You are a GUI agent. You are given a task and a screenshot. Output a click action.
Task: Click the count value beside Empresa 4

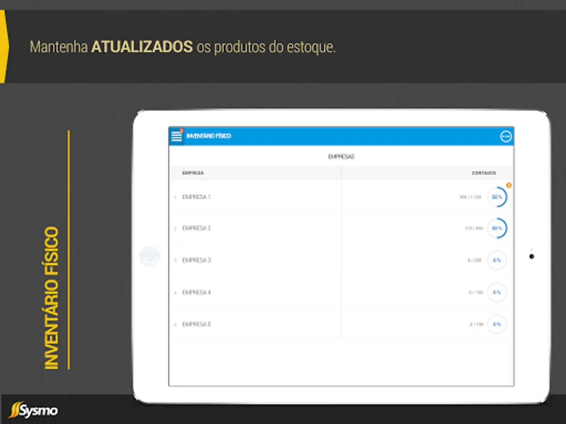pyautogui.click(x=476, y=293)
